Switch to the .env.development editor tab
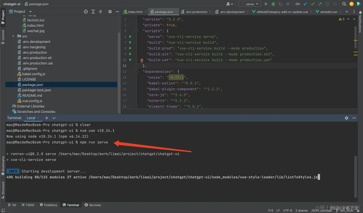Image resolution: width=363 pixels, height=213 pixels. tap(232, 12)
